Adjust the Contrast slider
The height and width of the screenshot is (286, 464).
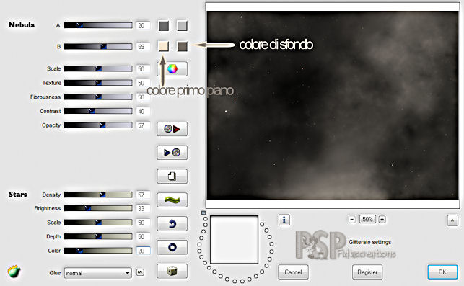tap(98, 111)
